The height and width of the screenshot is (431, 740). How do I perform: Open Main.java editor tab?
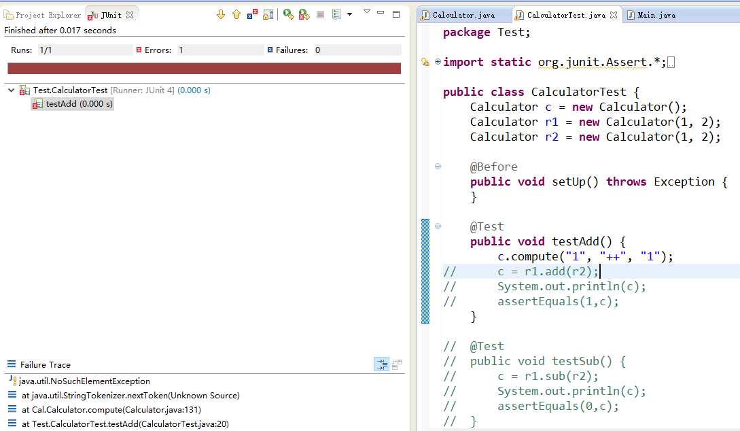pos(656,15)
